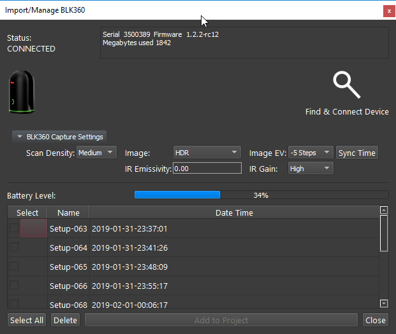
Task: Click the Find & Connect Device magnifier icon
Action: (x=346, y=85)
